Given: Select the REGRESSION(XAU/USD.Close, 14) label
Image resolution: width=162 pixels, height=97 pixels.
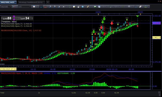Looking at the screenshot, I should click(21, 30).
